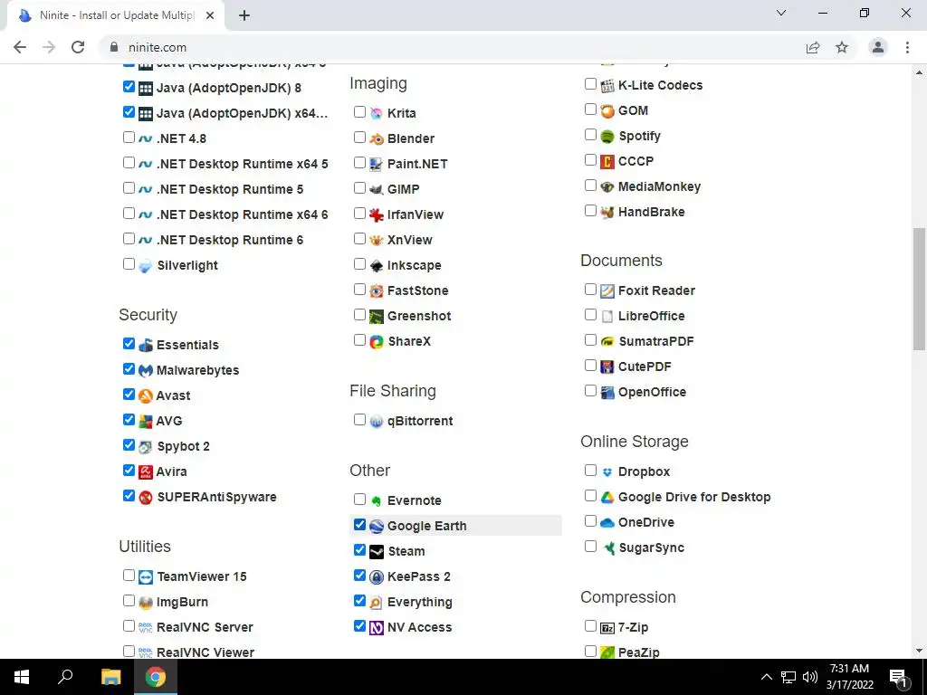Uncheck the NV Access checkbox

tap(359, 625)
